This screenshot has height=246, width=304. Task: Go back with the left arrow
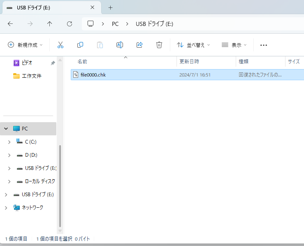tap(10, 24)
